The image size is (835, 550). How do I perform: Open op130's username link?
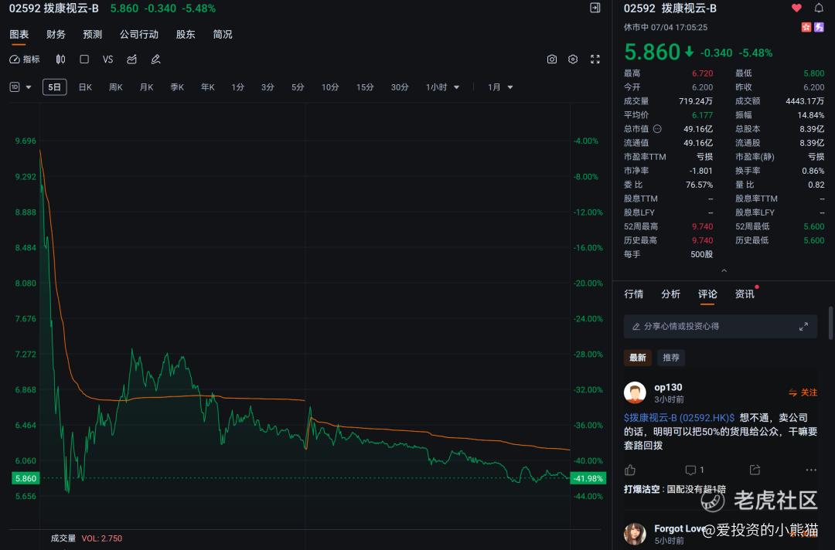668,387
